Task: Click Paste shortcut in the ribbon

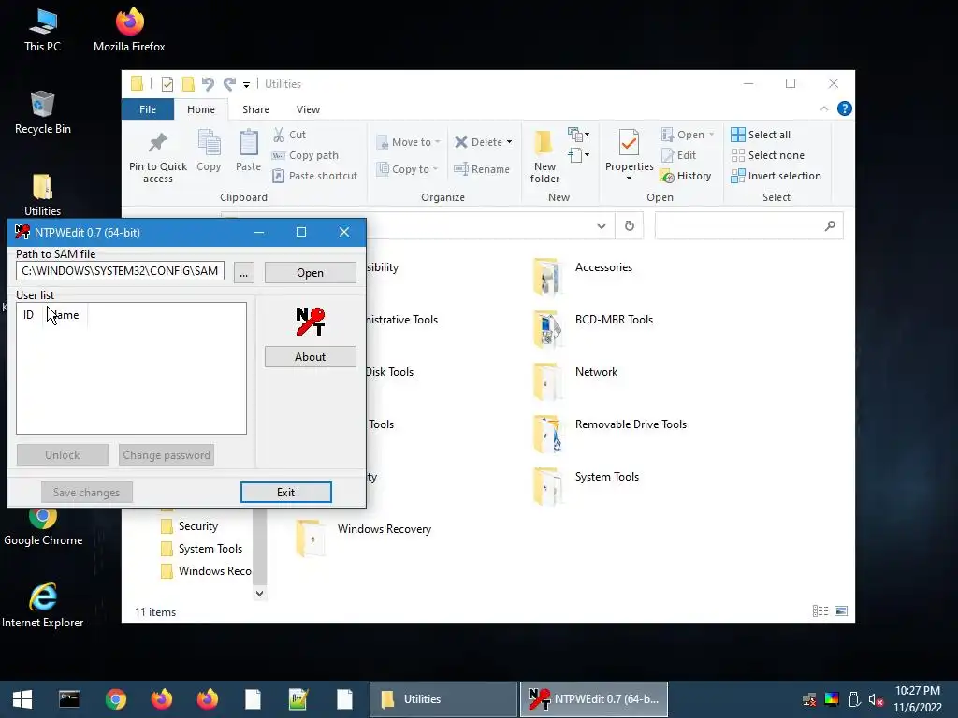Action: pyautogui.click(x=314, y=176)
